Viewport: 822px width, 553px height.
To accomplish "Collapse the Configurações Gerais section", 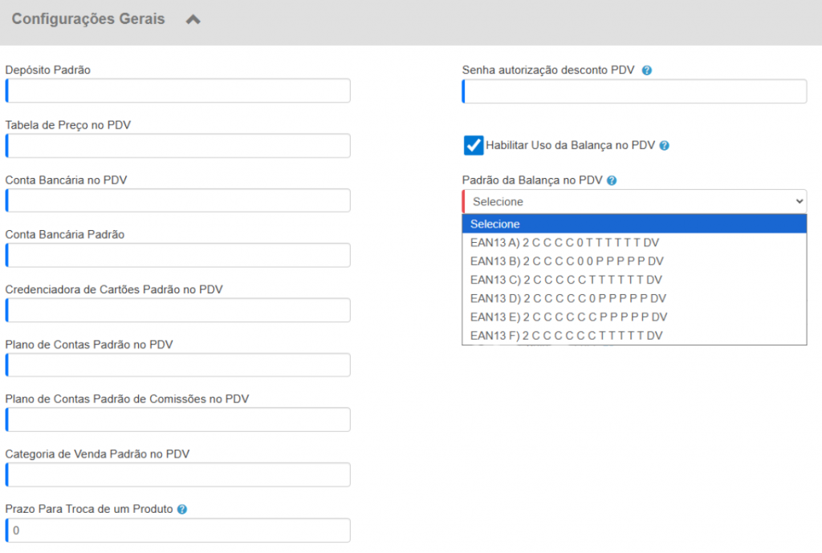I will (x=193, y=20).
